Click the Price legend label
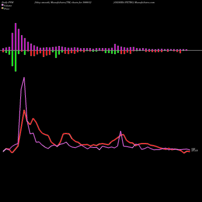 6,9
